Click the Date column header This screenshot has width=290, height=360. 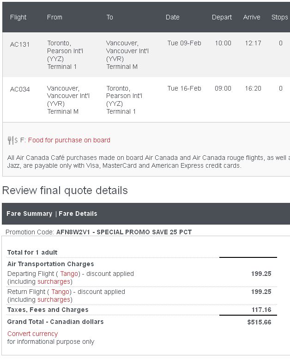point(173,17)
